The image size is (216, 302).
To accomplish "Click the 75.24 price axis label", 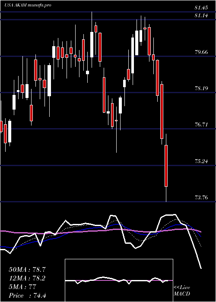I will (x=201, y=161).
